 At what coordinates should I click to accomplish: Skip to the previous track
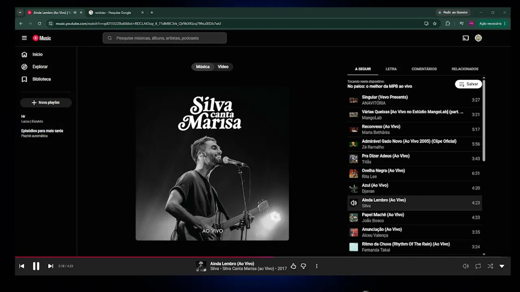coord(22,266)
